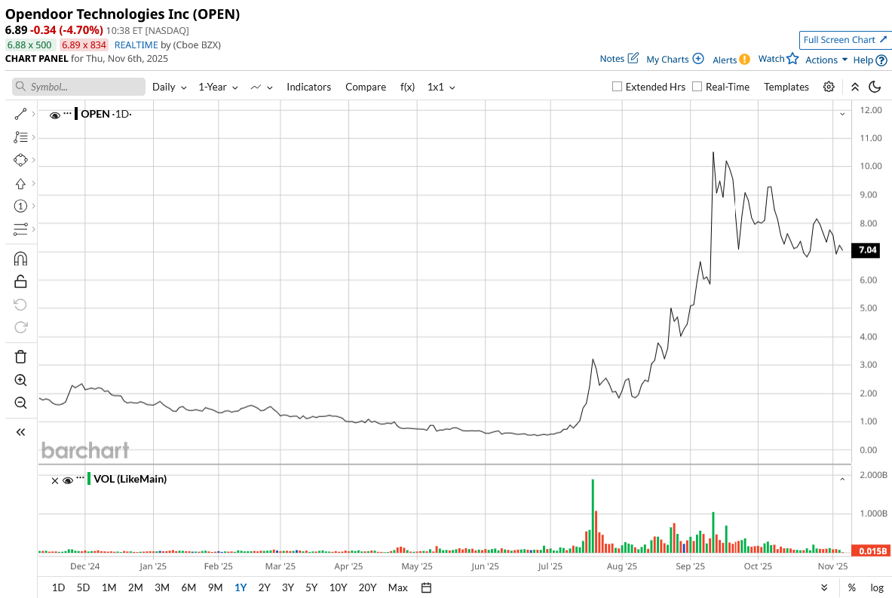892x598 pixels.
Task: Click the OPEN series black color swatch
Action: [x=76, y=113]
